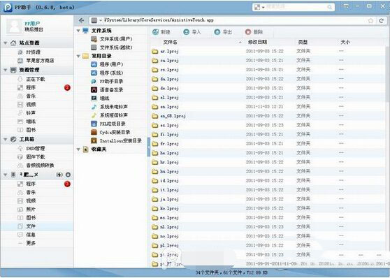
Task: Click the red badge on device 程序
Action: pyautogui.click(x=67, y=184)
